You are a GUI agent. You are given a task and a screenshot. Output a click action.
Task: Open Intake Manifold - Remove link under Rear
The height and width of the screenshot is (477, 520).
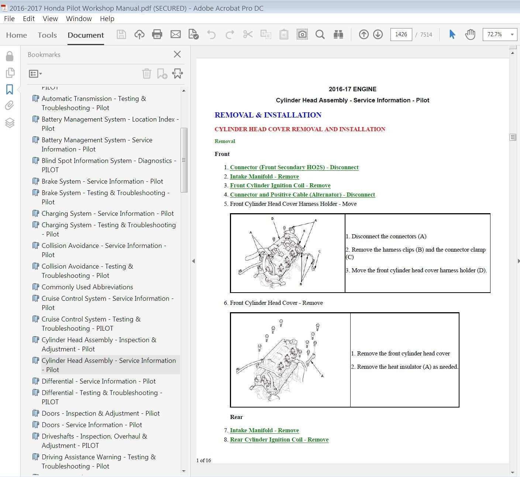pyautogui.click(x=264, y=430)
